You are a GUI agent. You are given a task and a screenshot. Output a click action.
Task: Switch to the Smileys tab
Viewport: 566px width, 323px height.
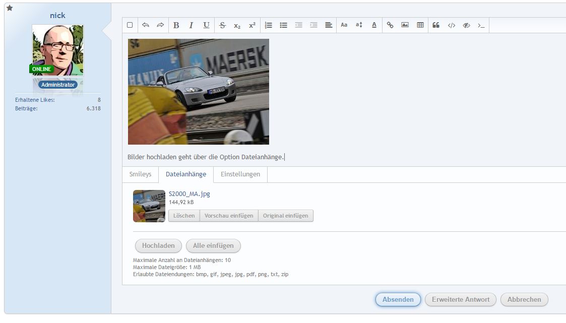point(140,174)
